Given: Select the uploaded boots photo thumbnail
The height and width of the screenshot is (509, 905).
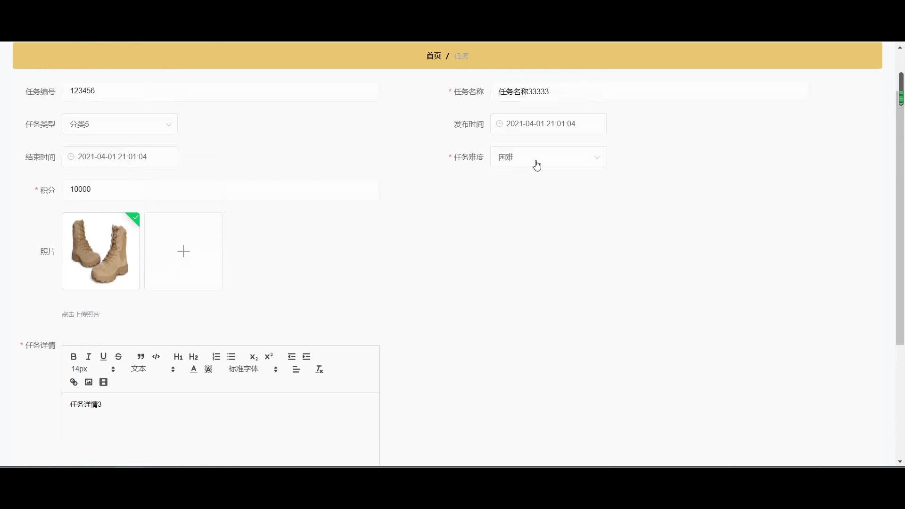Looking at the screenshot, I should (101, 251).
